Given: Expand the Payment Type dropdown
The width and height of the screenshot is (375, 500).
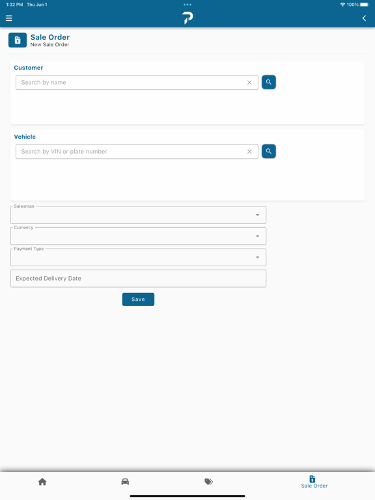Looking at the screenshot, I should tap(139, 257).
